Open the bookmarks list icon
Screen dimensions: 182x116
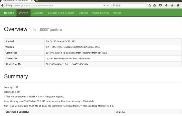click(x=155, y=5)
